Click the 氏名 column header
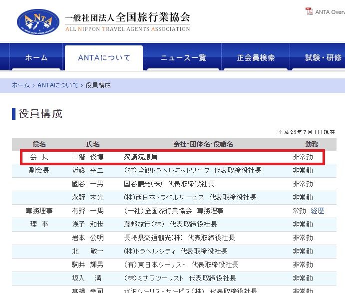The height and width of the screenshot is (293, 345). click(93, 144)
